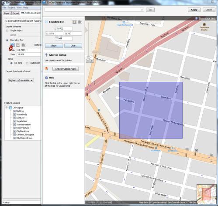Click the disabled gml:id input field
Screen dimensions: 218x206
coord(30,35)
